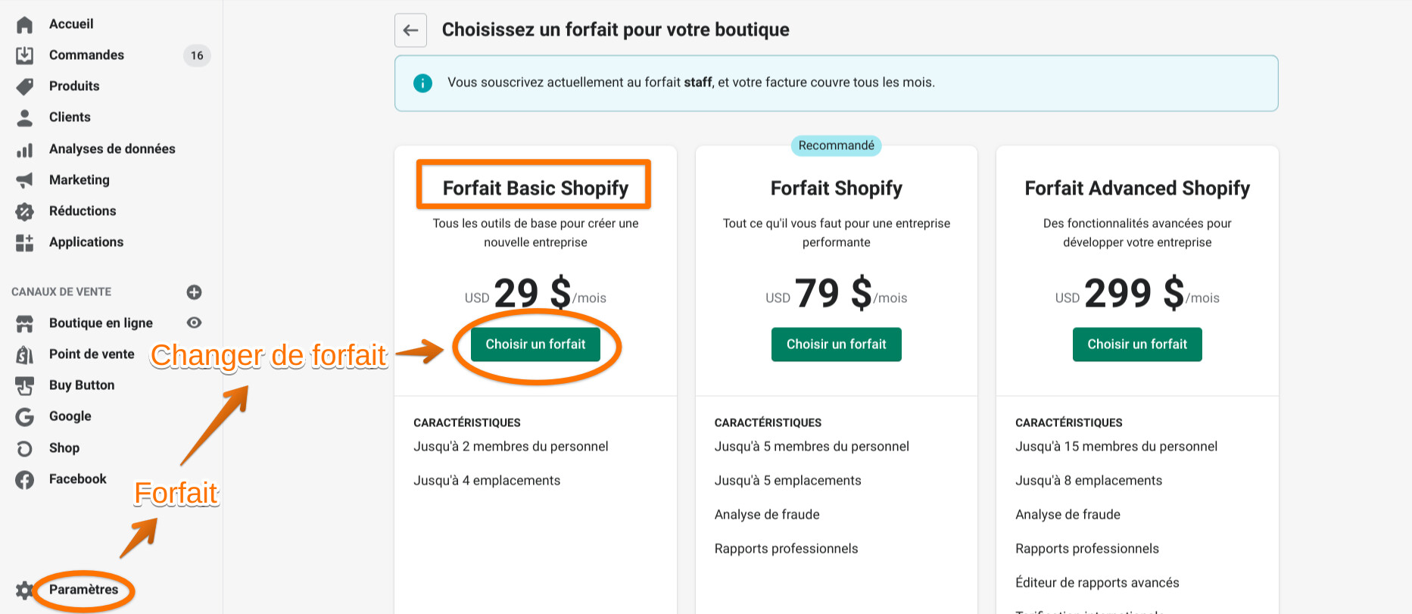Choose the Advanced Shopify plan button
The height and width of the screenshot is (614, 1412).
[1136, 344]
